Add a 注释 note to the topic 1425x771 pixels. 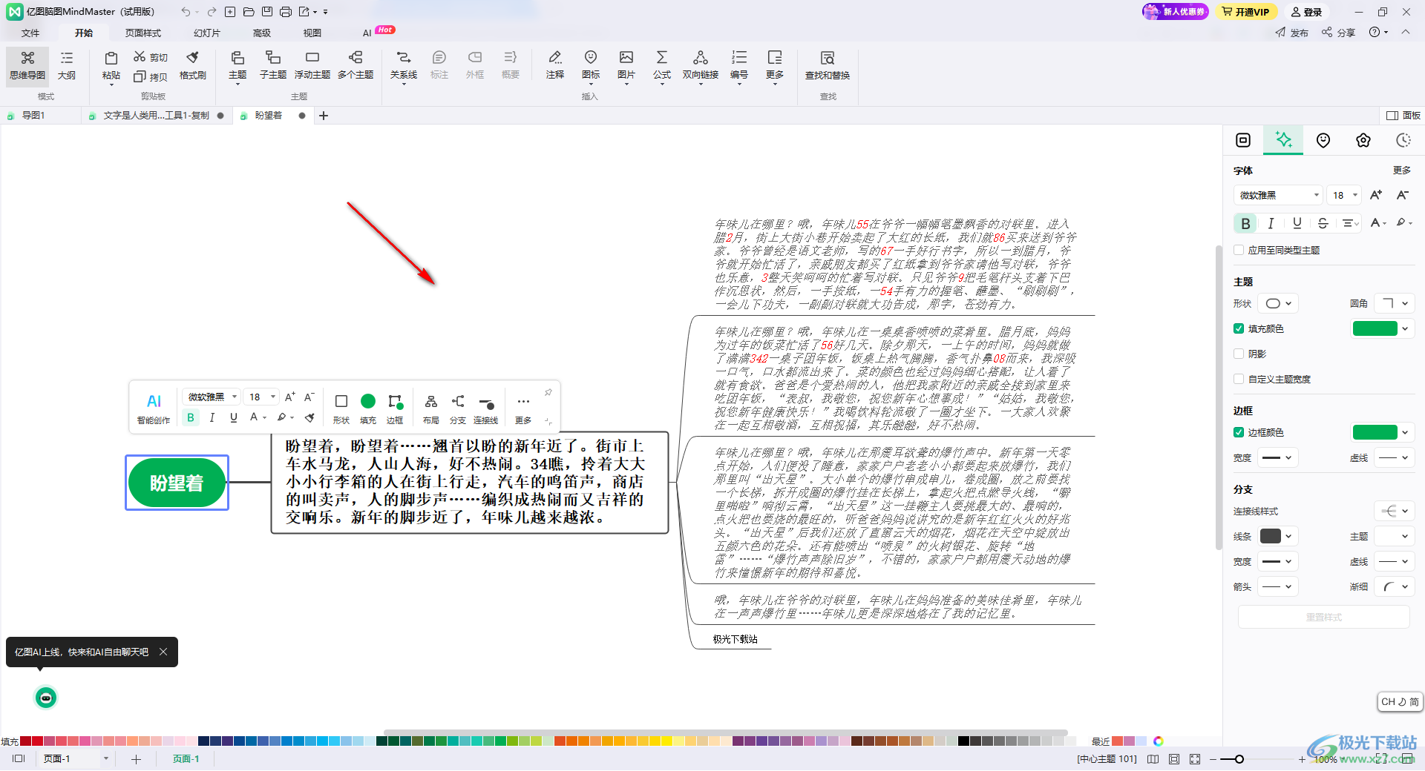pos(555,66)
